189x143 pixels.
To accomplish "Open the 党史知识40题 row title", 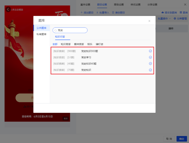I will click(x=89, y=64).
